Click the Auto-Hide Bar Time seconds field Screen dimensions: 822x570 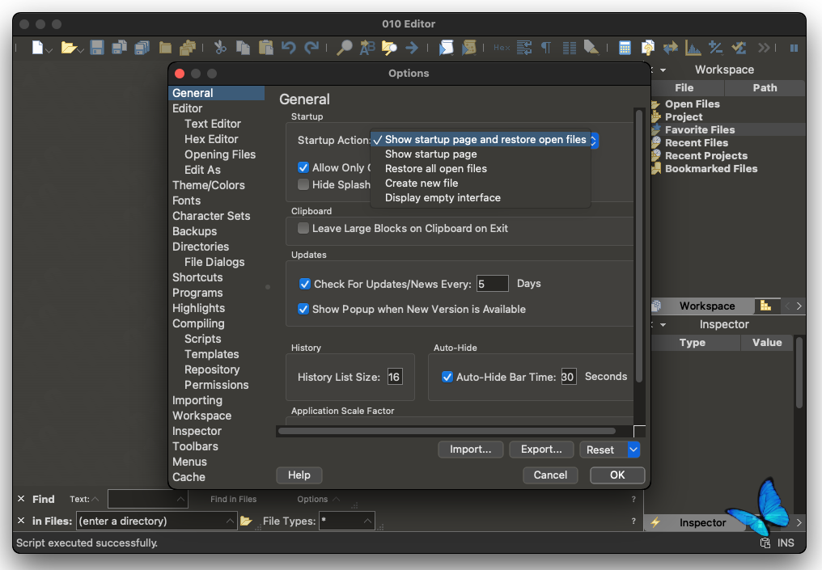pyautogui.click(x=568, y=377)
